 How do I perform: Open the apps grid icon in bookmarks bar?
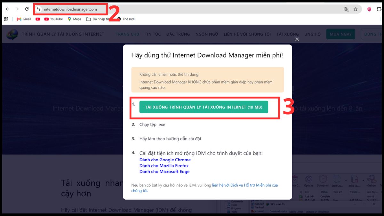(x=6, y=19)
